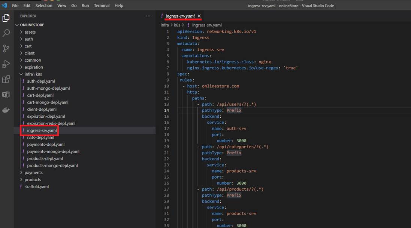Open the Teams Toolkit icon in activity bar
Image resolution: width=411 pixels, height=228 pixels.
[6, 95]
